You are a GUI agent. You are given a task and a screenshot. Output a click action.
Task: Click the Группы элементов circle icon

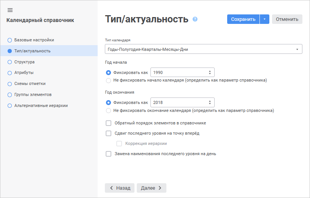[10, 95]
